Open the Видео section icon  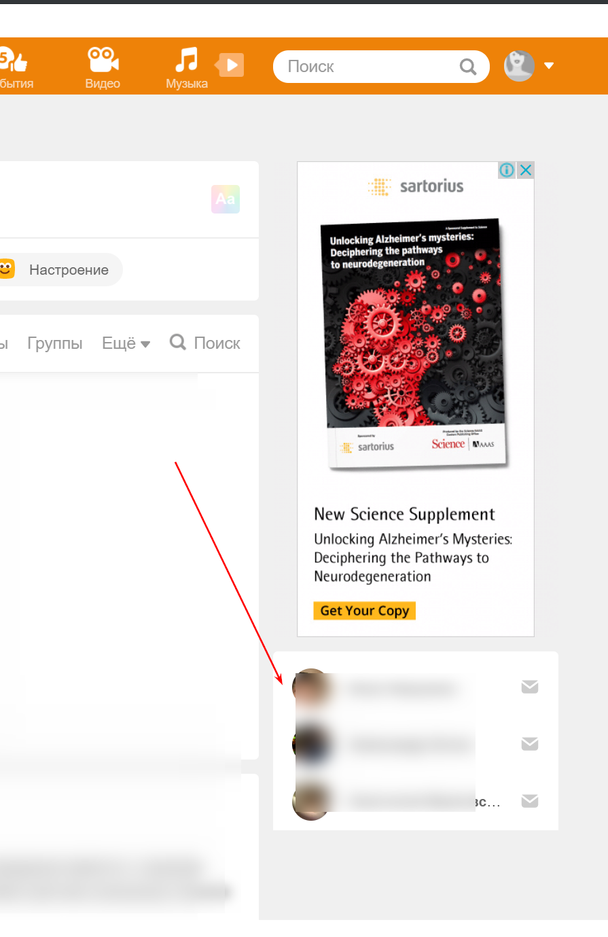(103, 61)
